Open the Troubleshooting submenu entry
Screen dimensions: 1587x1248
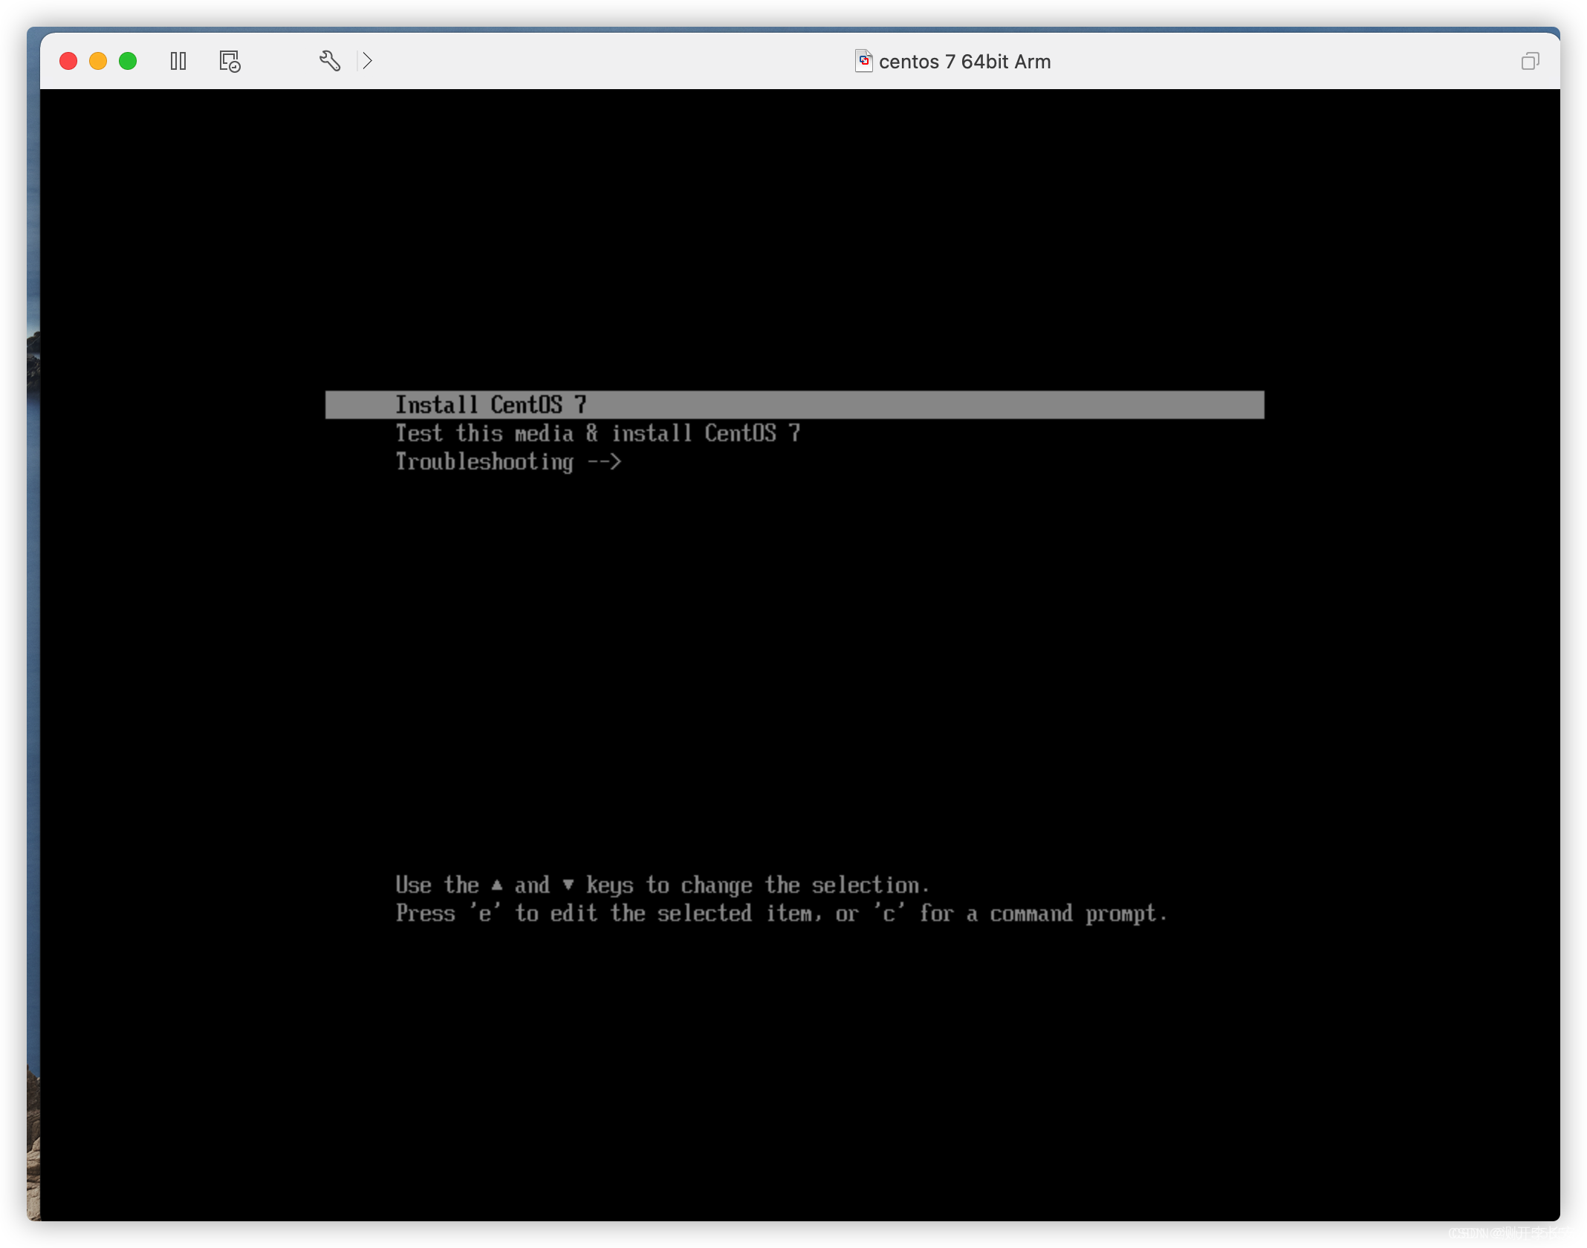(508, 462)
